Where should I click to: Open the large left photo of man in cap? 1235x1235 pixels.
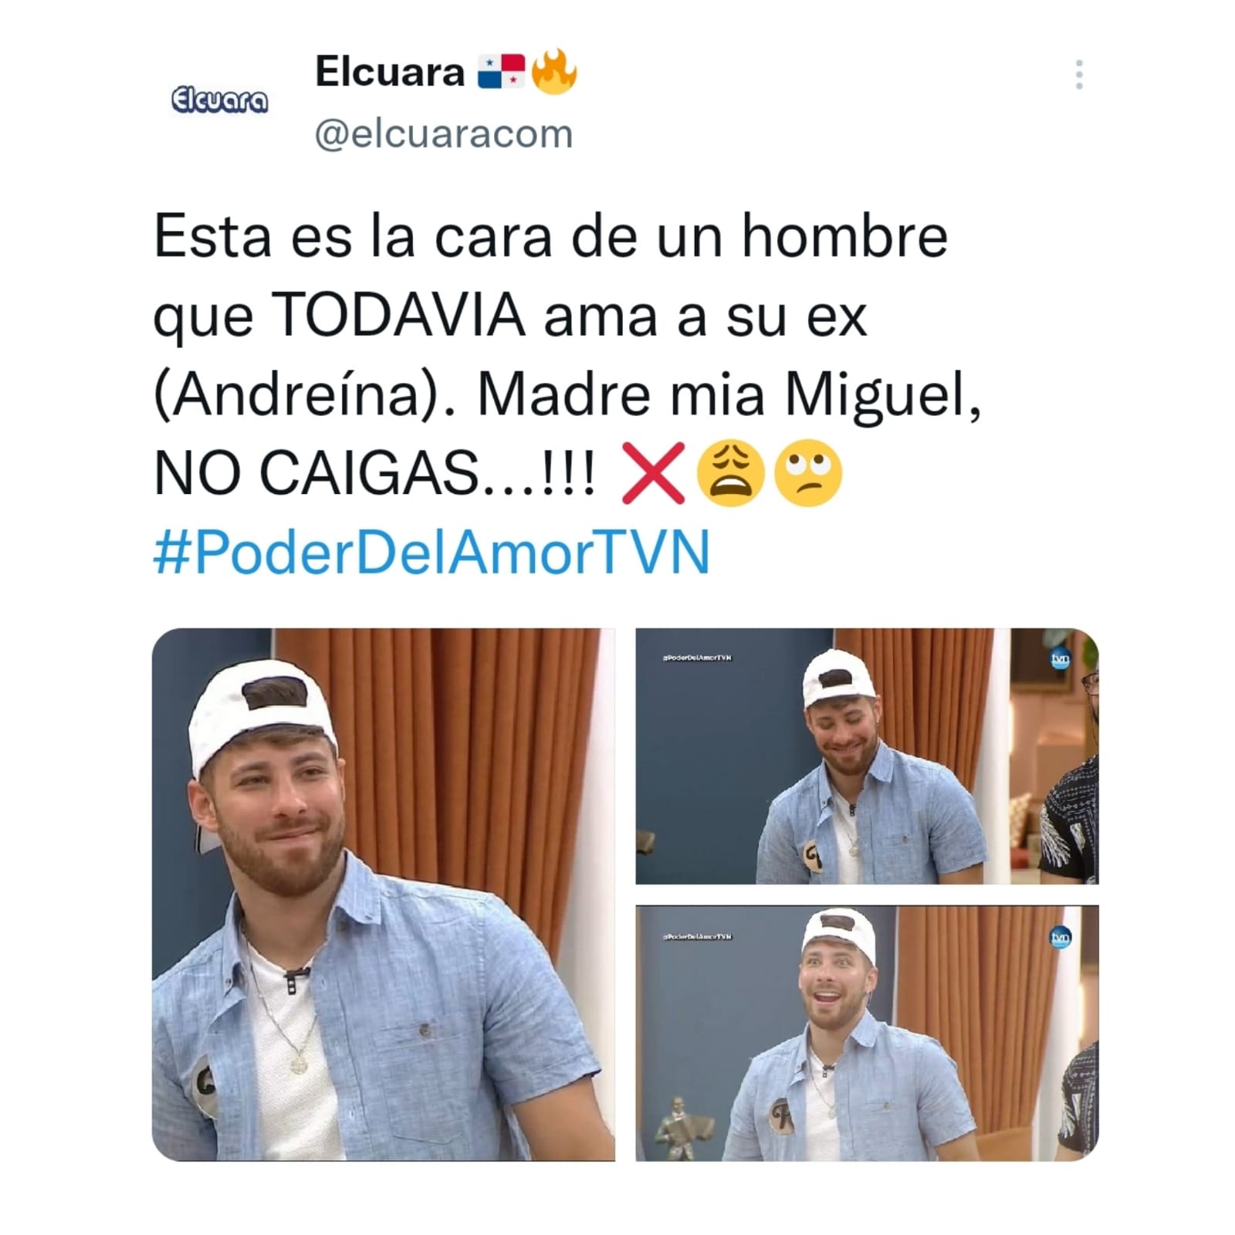(384, 894)
